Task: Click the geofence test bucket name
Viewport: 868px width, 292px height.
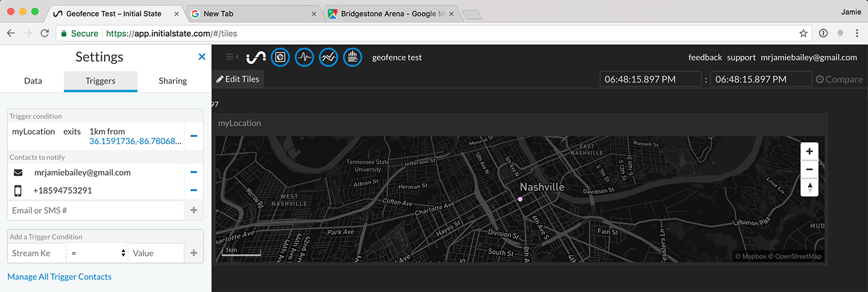Action: [x=397, y=57]
